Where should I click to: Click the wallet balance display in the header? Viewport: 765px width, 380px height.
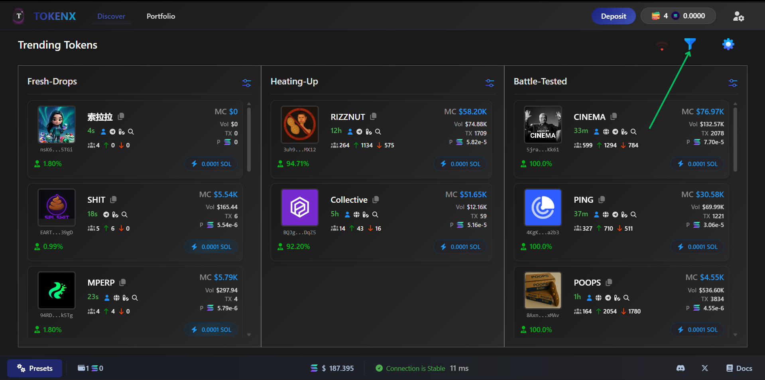[x=678, y=16]
